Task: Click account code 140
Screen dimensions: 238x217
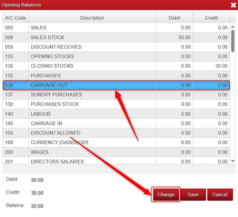Action: 9,114
